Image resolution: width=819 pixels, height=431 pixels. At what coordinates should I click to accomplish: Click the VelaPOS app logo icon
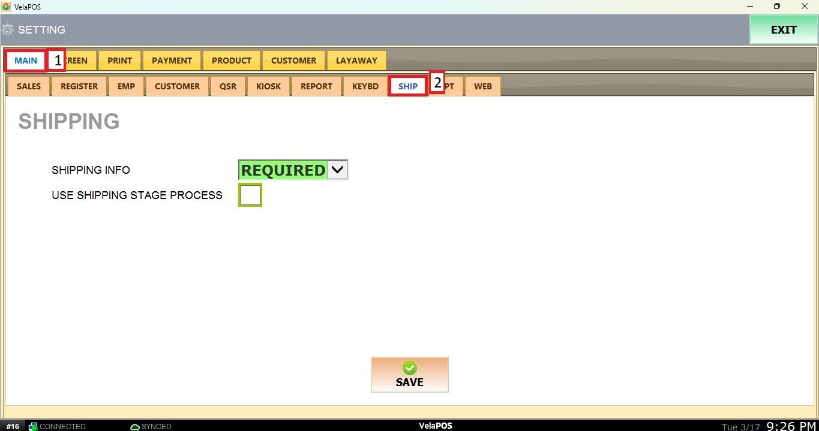(x=7, y=7)
